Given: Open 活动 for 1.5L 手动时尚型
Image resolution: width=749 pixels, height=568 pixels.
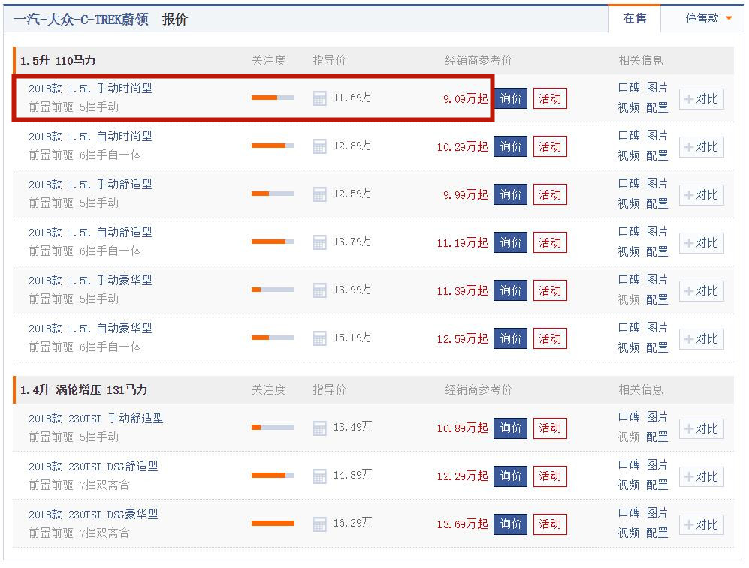Looking at the screenshot, I should click(550, 98).
